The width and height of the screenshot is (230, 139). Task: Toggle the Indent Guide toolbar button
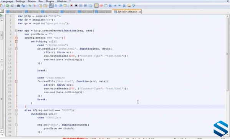click(x=61, y=6)
